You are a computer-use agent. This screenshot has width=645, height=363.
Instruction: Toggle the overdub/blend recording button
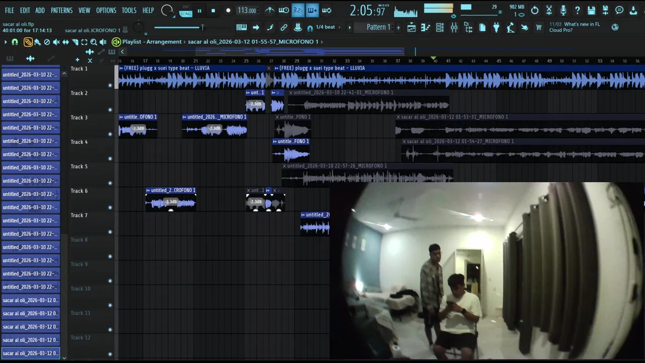(312, 11)
